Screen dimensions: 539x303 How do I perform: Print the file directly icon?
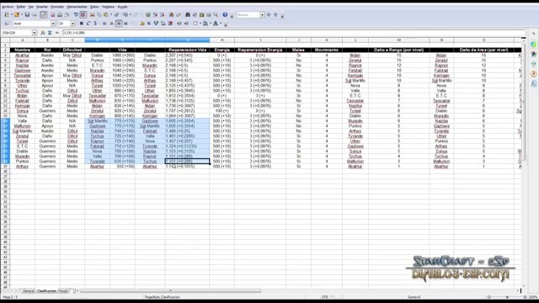[x=60, y=15]
